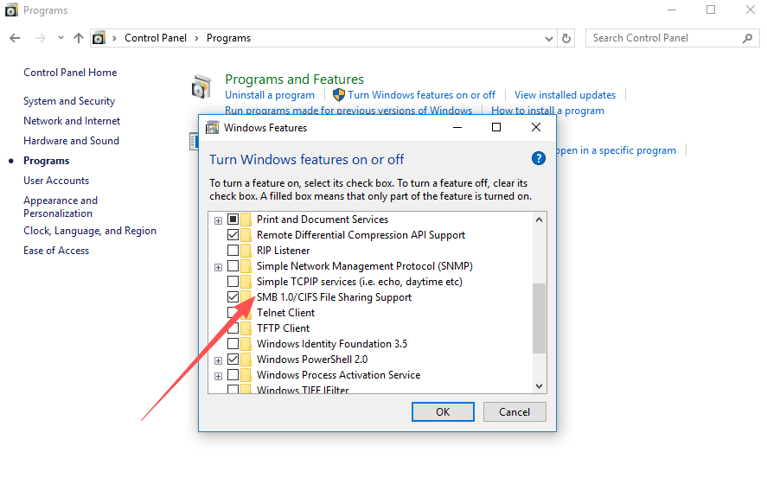Click Windows PowerShell 2.0 folder icon
Screen dimensions: 767x503
tap(246, 360)
